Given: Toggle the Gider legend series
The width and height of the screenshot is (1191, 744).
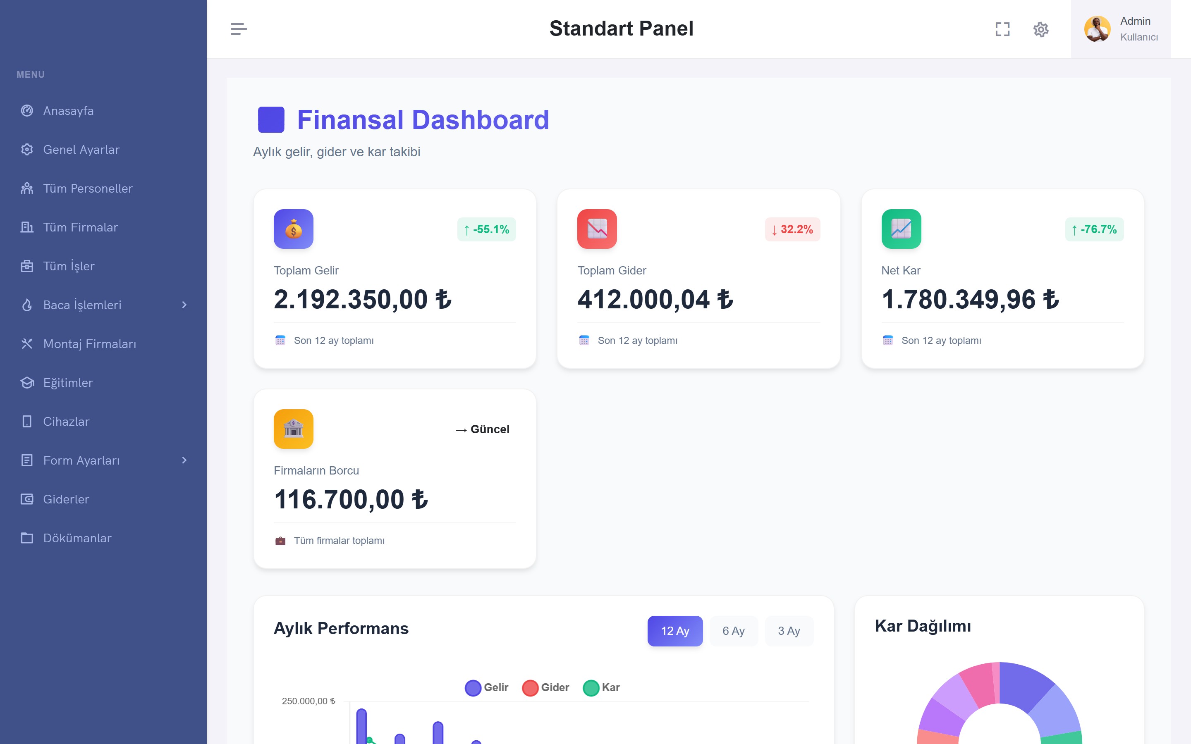Looking at the screenshot, I should pos(545,687).
